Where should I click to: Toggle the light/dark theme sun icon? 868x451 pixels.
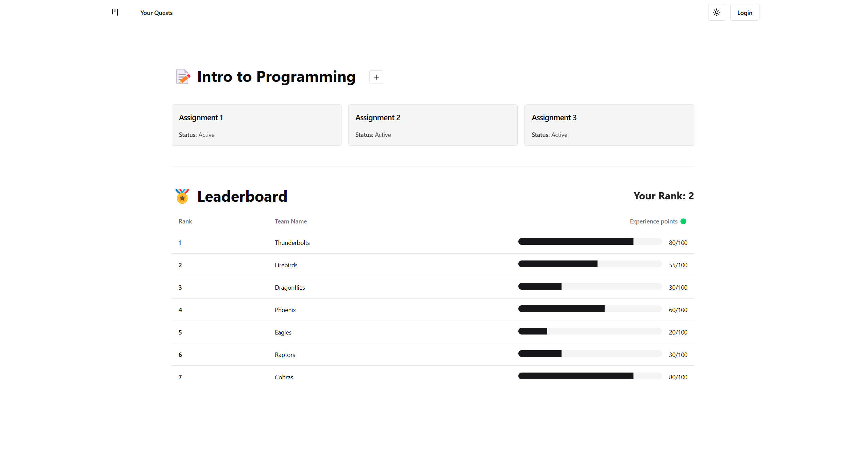[716, 13]
